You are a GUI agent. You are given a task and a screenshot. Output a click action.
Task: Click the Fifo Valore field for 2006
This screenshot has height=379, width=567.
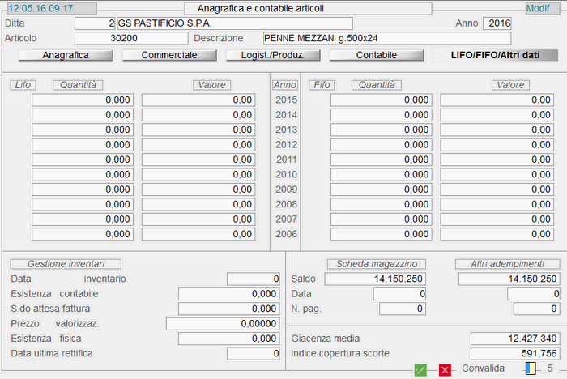pos(499,234)
